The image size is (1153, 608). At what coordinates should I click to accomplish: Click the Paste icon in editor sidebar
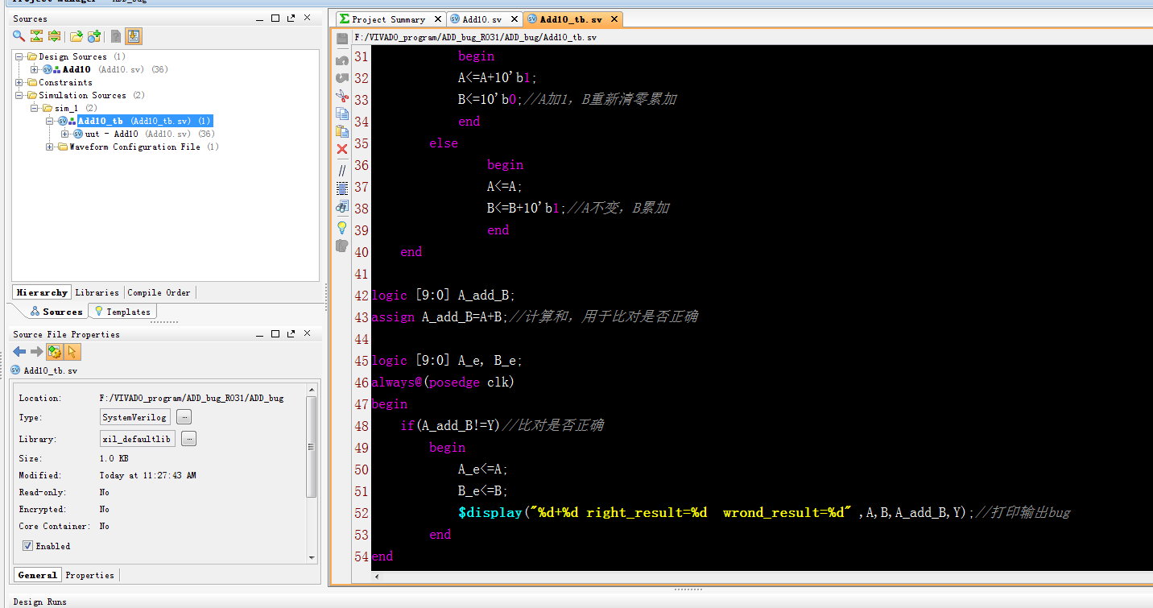tap(342, 131)
